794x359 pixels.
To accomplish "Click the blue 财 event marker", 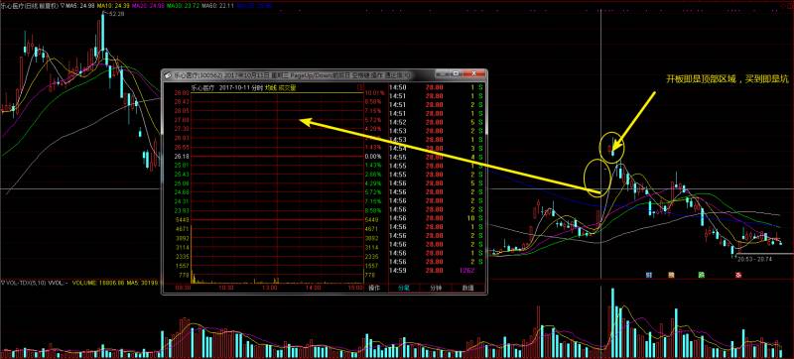I will coord(649,275).
